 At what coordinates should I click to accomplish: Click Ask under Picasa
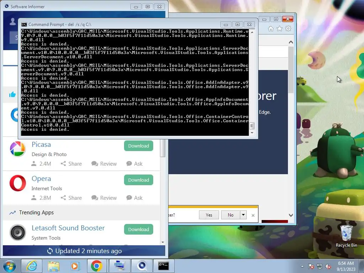pos(134,164)
